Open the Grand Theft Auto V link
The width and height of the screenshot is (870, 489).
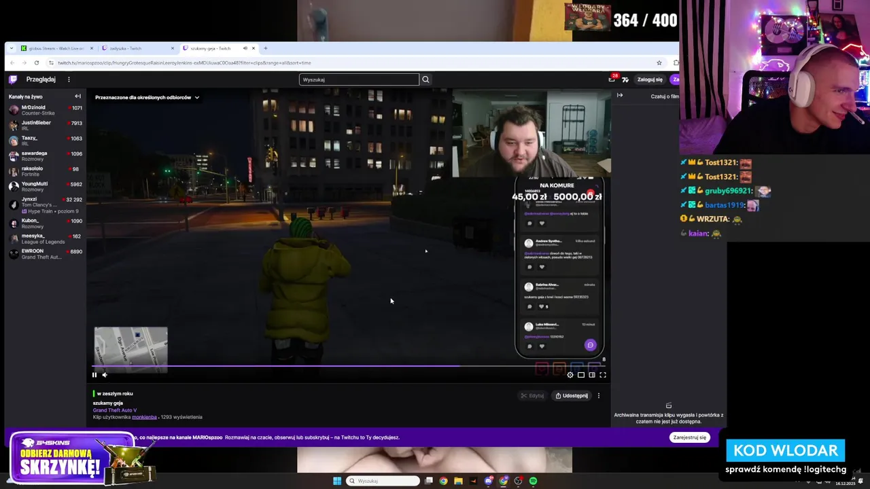point(115,410)
